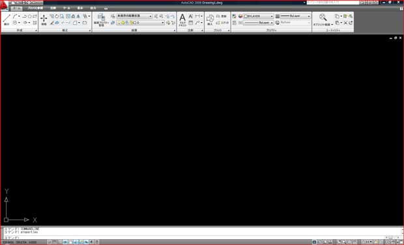Select the Multiline Text tool
The width and height of the screenshot is (404, 245).
(x=182, y=19)
